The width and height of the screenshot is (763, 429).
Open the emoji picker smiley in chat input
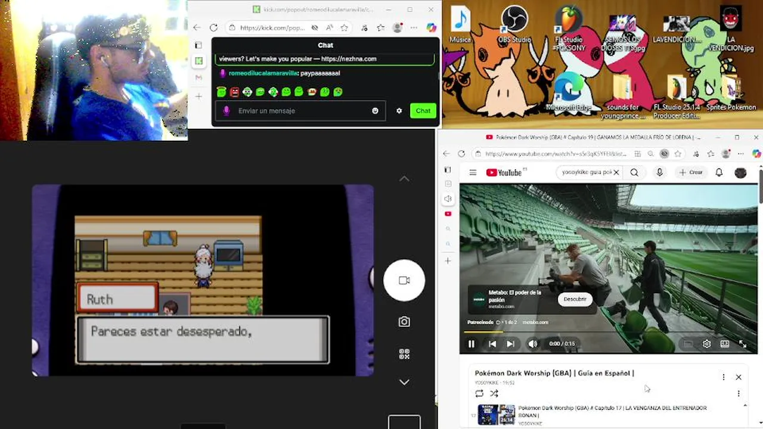pyautogui.click(x=375, y=111)
